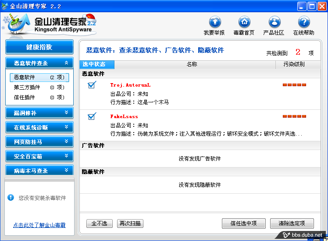Image resolution: width=328 pixels, height=241 pixels.
Task: Maximize the 金山清理专家 window
Action: coord(312,7)
